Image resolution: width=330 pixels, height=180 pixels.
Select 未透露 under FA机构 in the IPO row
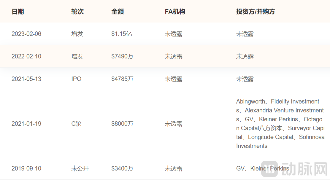[x=174, y=79]
